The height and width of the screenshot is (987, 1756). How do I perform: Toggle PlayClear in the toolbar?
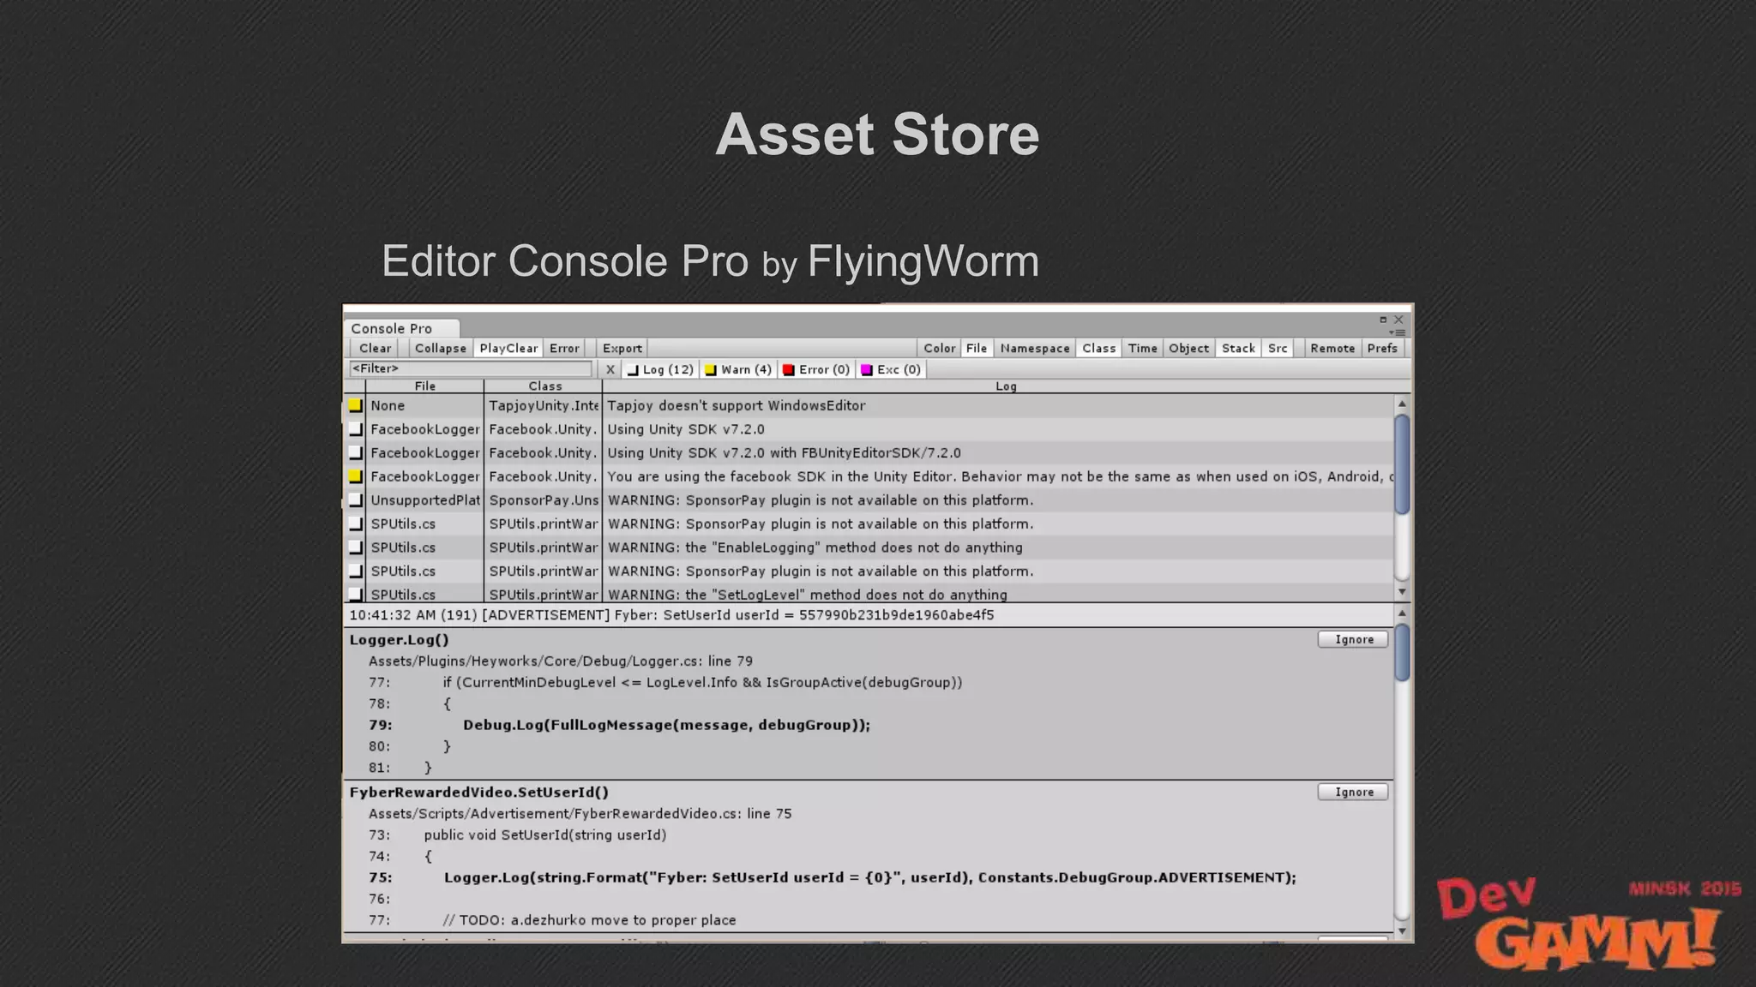pyautogui.click(x=508, y=348)
